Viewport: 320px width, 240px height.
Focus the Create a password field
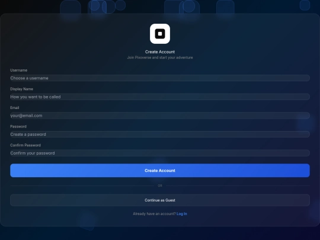point(160,135)
